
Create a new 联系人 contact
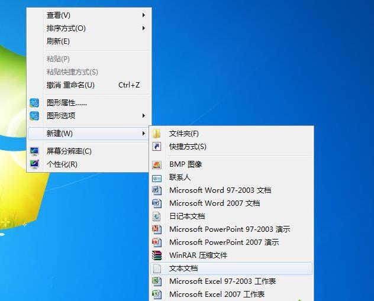(x=231, y=177)
